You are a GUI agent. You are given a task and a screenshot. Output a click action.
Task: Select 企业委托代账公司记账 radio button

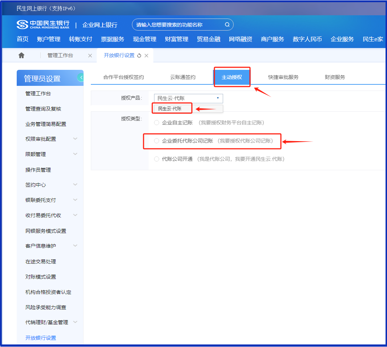[x=157, y=141]
